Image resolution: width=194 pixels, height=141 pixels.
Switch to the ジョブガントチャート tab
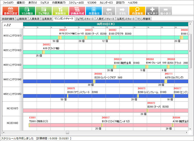pos(85,19)
